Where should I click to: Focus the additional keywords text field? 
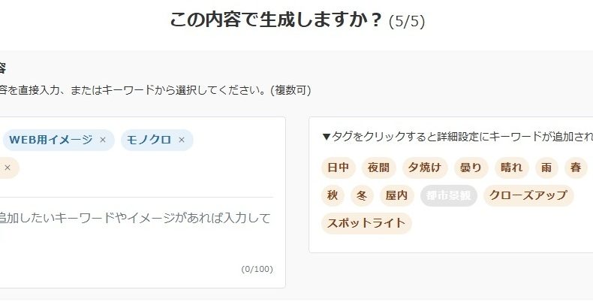tap(135, 227)
